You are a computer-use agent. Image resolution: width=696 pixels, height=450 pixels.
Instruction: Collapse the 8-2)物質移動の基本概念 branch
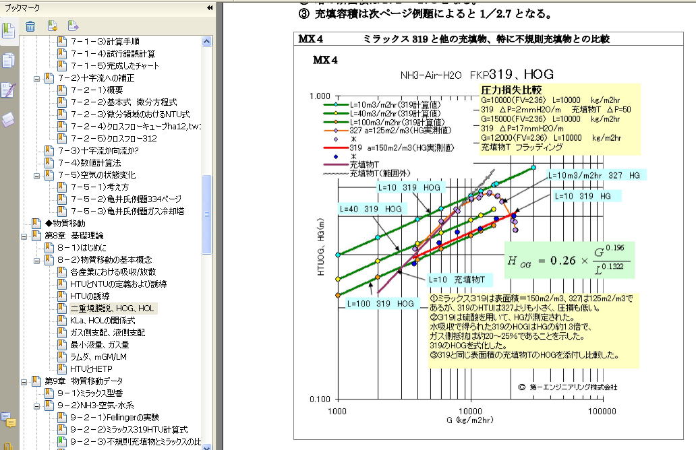pyautogui.click(x=37, y=261)
